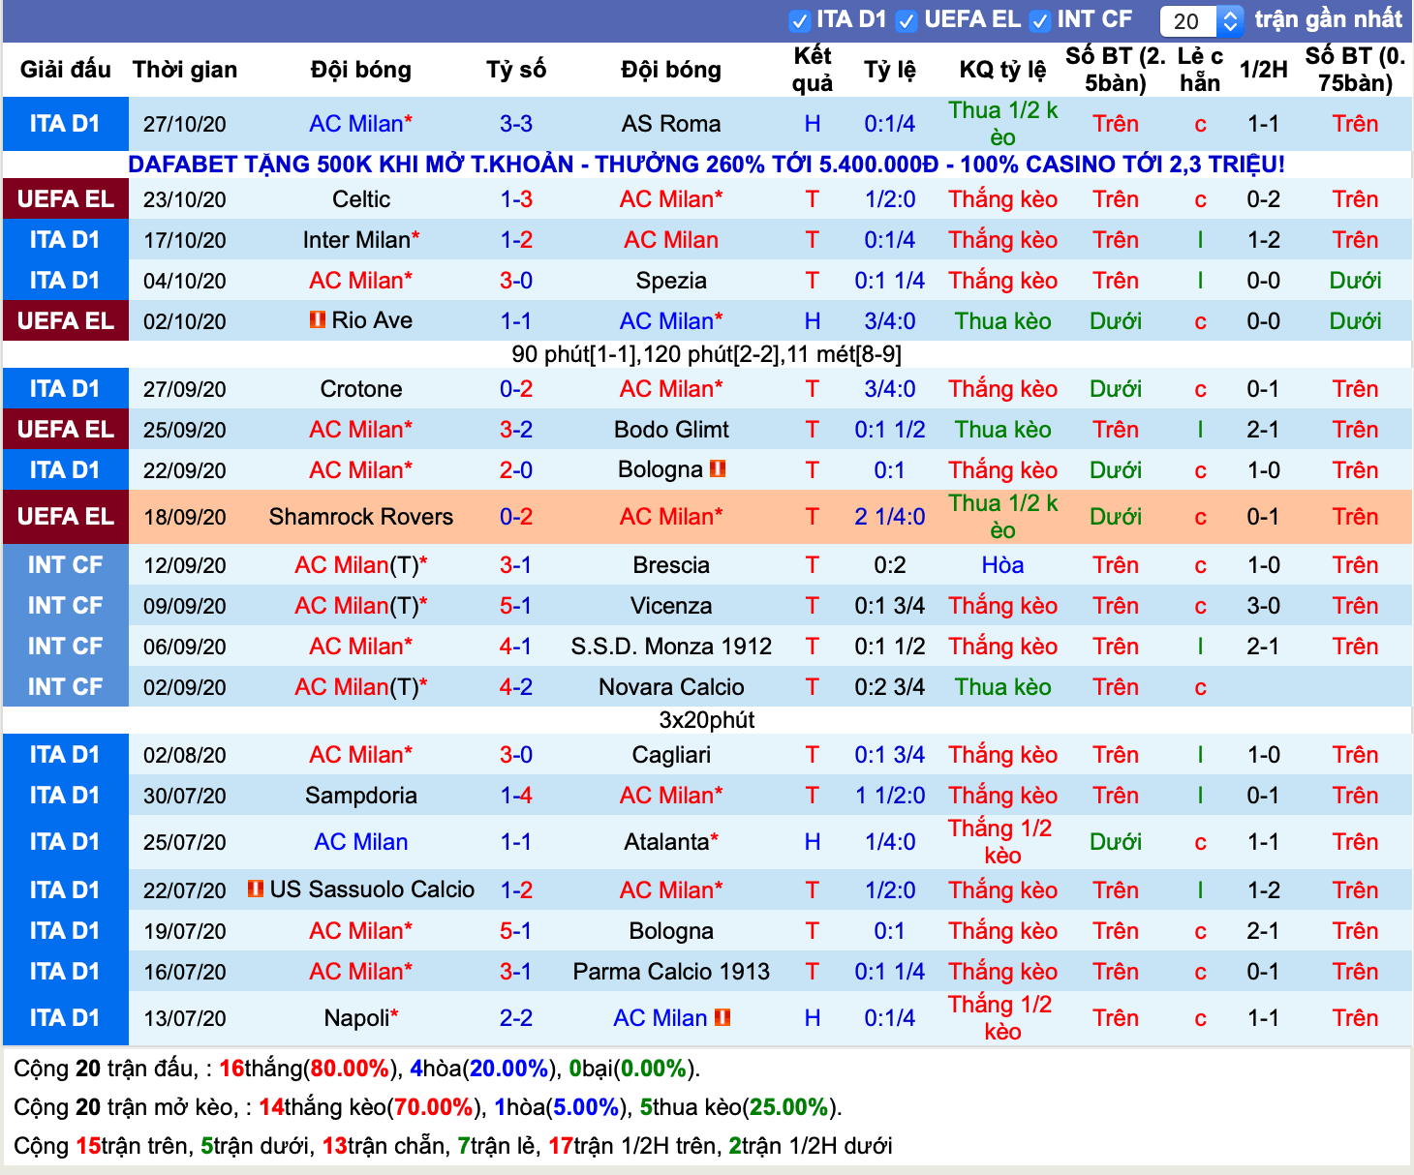Open the 1-4 score of Sampdoria match

click(x=516, y=796)
